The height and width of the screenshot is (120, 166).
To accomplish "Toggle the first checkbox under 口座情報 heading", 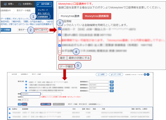I will [x=60, y=29].
